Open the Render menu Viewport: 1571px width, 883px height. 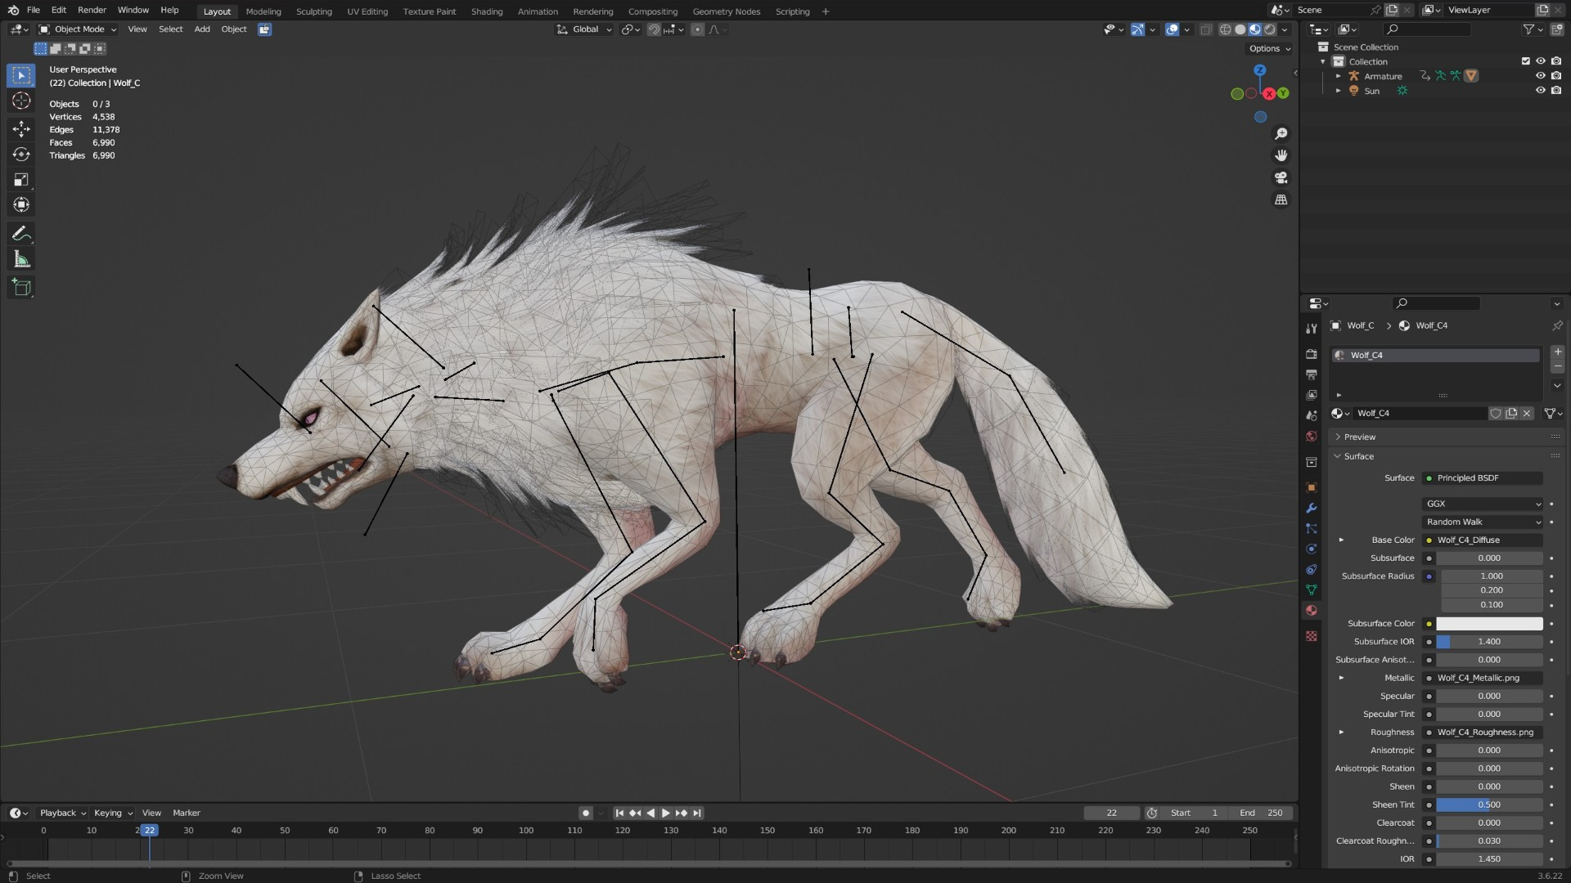click(92, 10)
